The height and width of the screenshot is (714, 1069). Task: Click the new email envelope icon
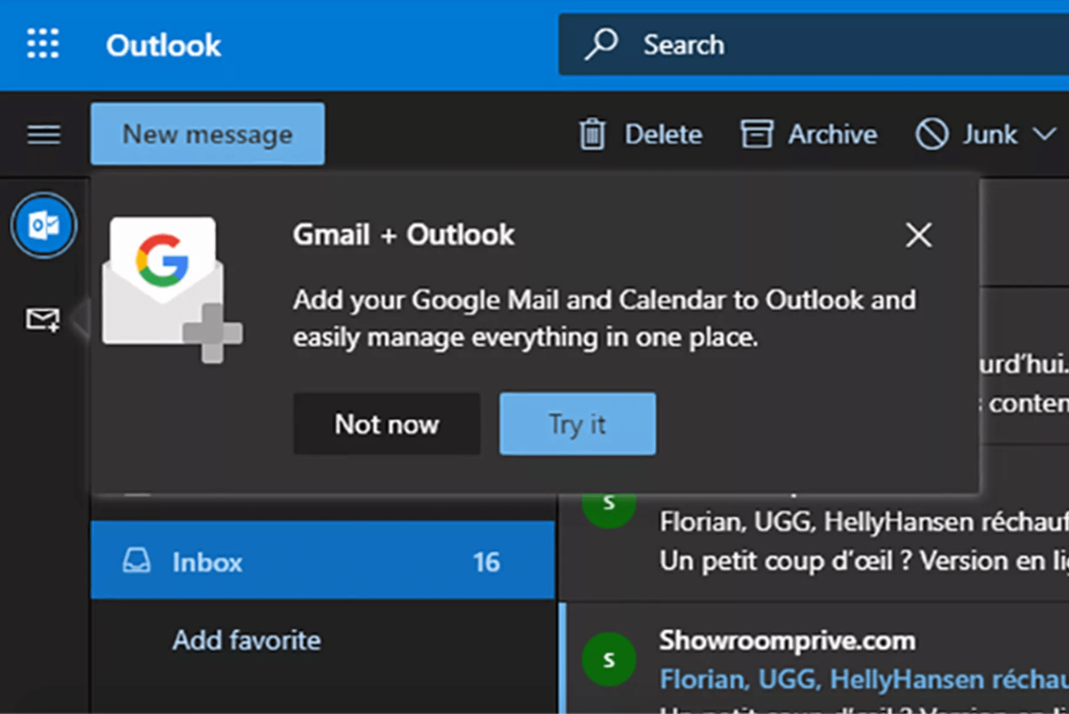(43, 319)
